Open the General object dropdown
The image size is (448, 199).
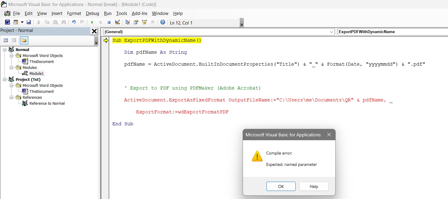[332, 32]
